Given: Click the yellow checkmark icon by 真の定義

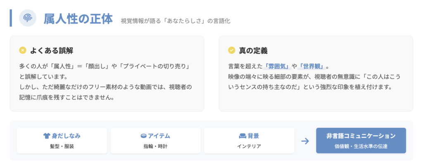Looking at the screenshot, I should click(x=232, y=50).
